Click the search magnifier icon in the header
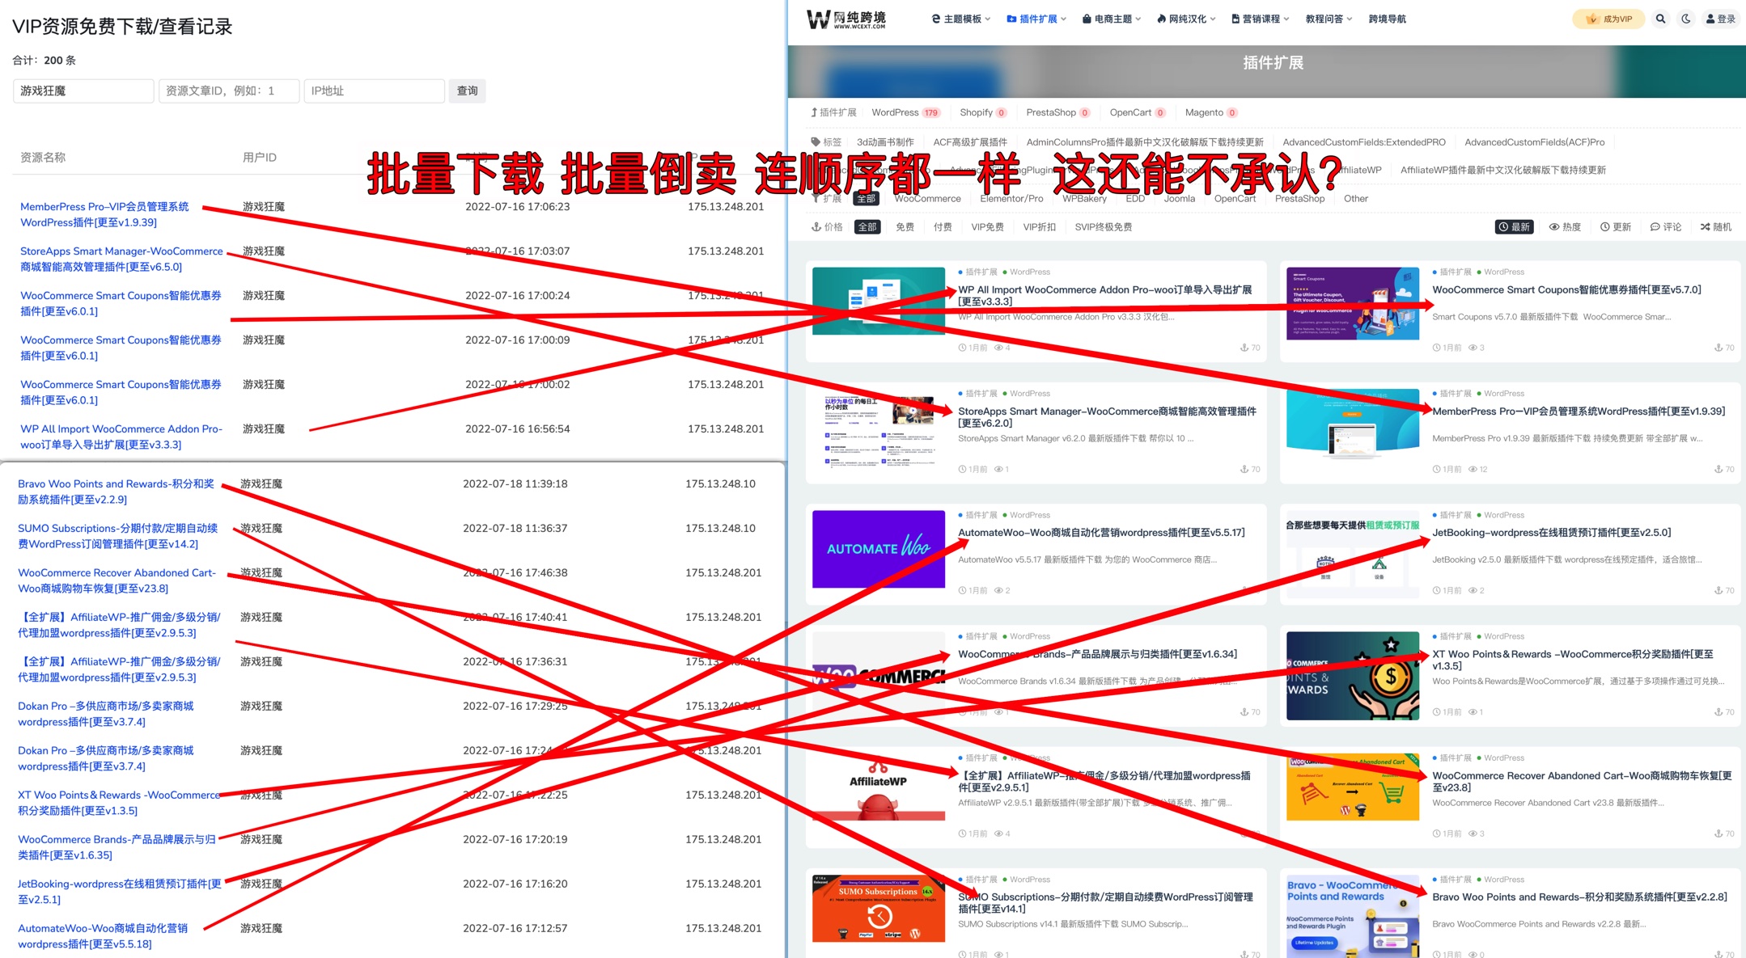This screenshot has height=958, width=1746. 1660,19
